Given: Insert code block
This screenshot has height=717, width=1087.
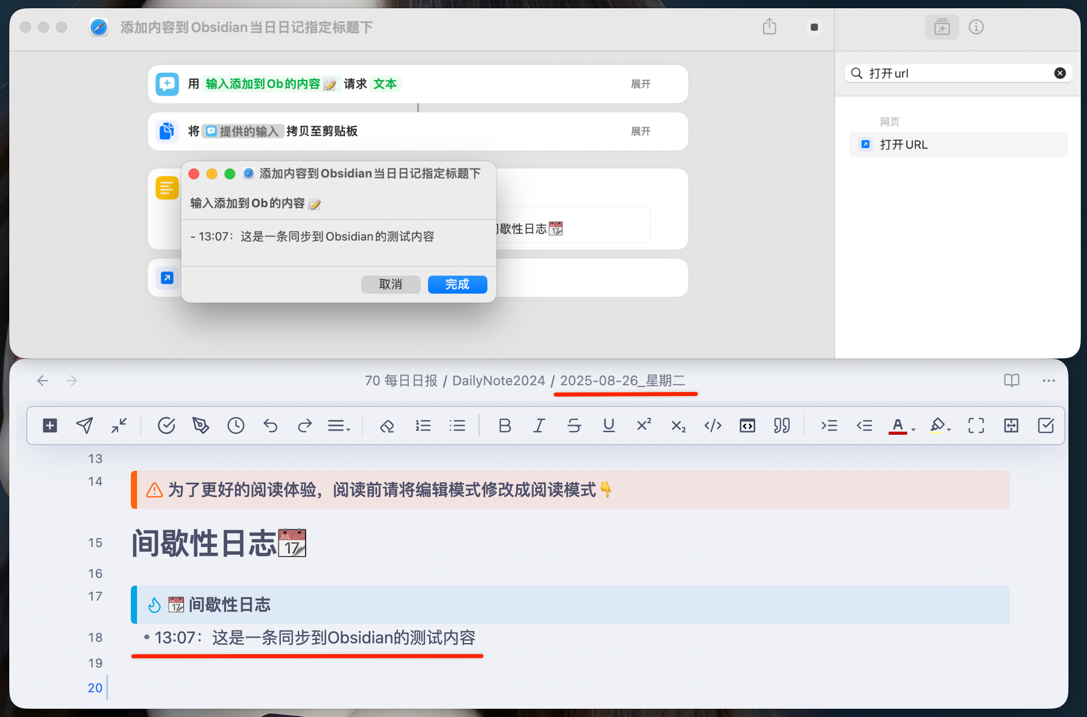Looking at the screenshot, I should point(748,425).
